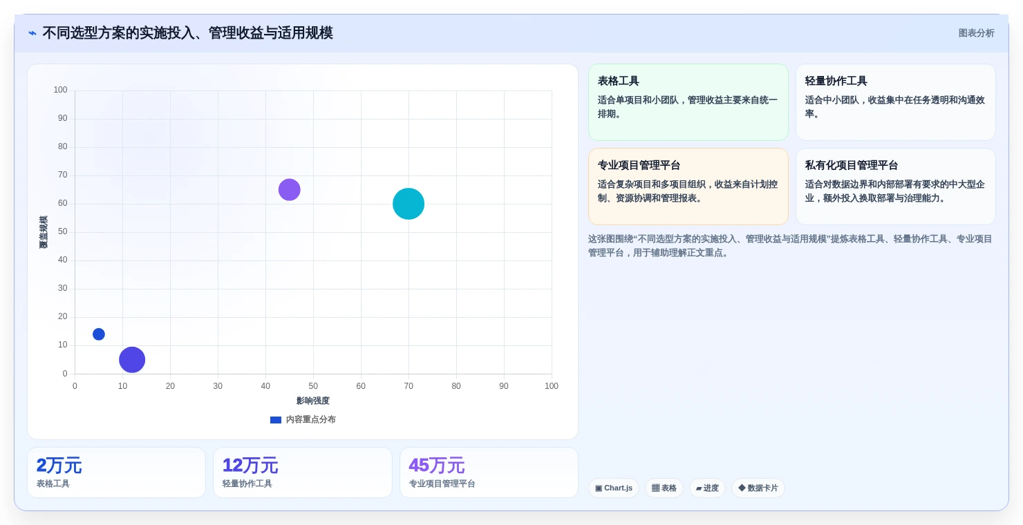Click the 进度 tag chip

707,488
